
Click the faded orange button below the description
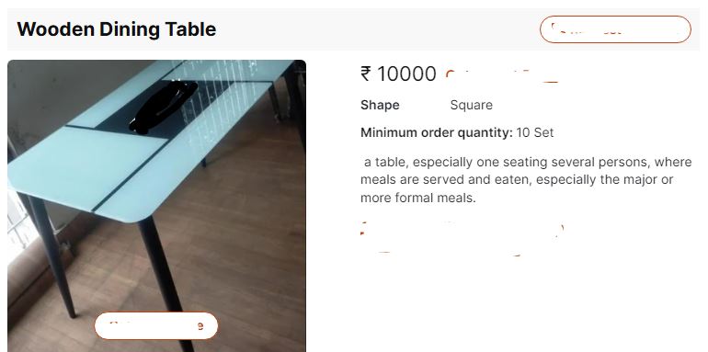coord(462,238)
